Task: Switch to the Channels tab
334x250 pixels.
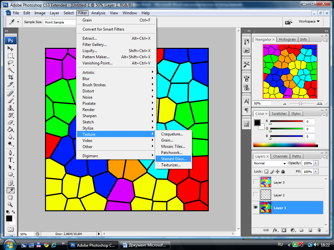Action: [x=280, y=156]
